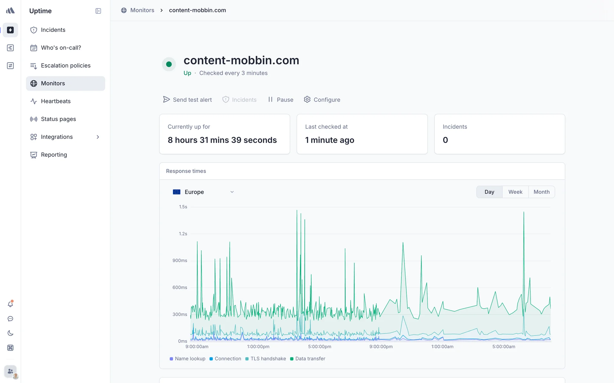Open the notifications bell icon
The image size is (614, 383).
(10, 304)
